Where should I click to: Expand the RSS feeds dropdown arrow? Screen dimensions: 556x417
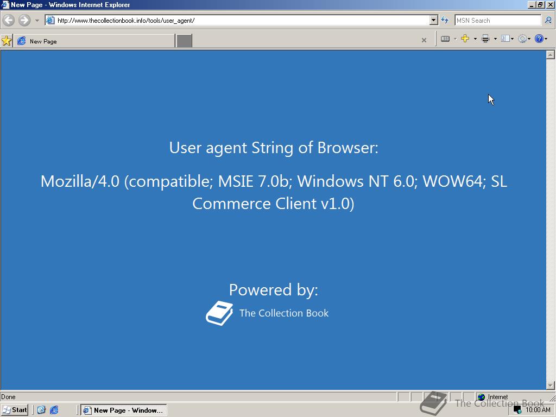(x=456, y=39)
